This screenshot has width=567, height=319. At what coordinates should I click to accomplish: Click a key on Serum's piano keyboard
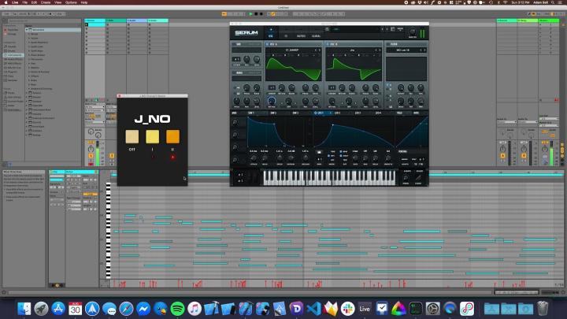[329, 178]
